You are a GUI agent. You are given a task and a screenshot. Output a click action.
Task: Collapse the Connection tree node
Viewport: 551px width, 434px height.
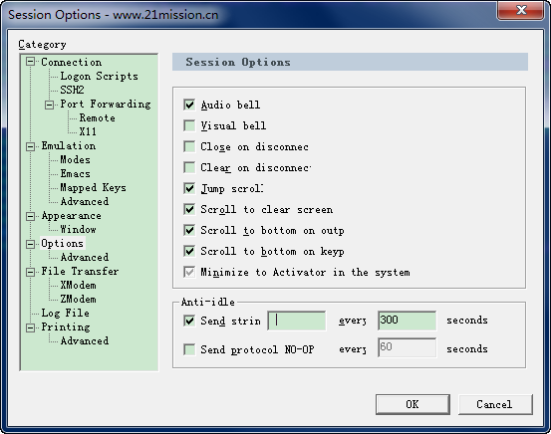[x=31, y=62]
